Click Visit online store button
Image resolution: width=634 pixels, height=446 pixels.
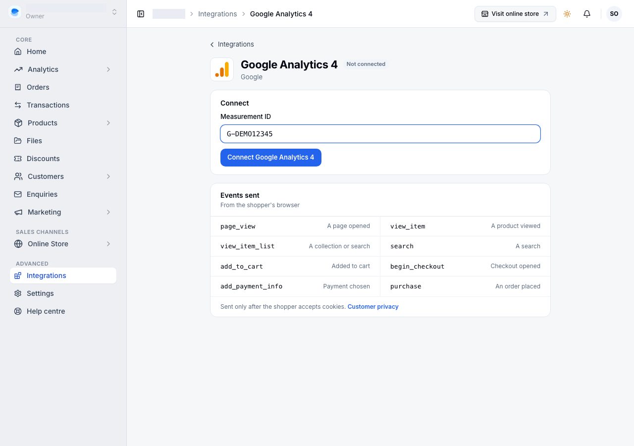(x=515, y=14)
